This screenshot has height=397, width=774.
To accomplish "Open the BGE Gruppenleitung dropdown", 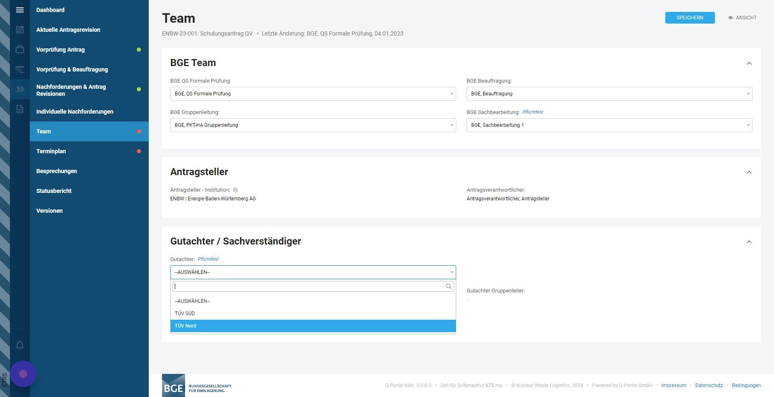I will [x=313, y=125].
